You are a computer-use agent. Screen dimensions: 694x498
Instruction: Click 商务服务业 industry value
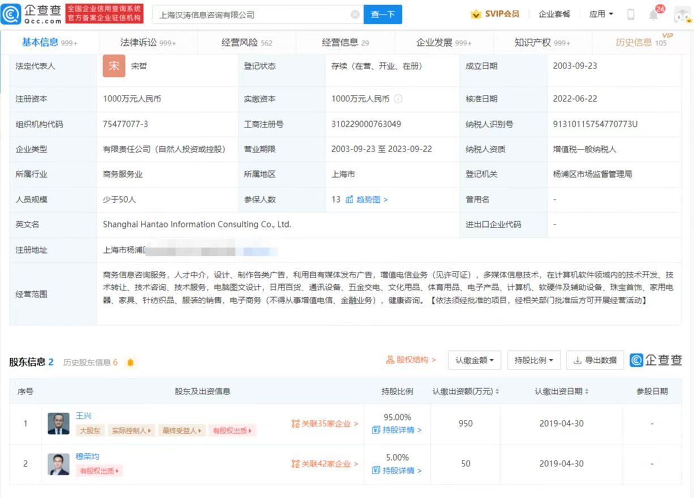(123, 174)
